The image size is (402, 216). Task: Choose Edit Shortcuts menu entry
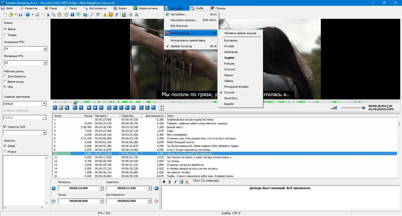pos(191,26)
